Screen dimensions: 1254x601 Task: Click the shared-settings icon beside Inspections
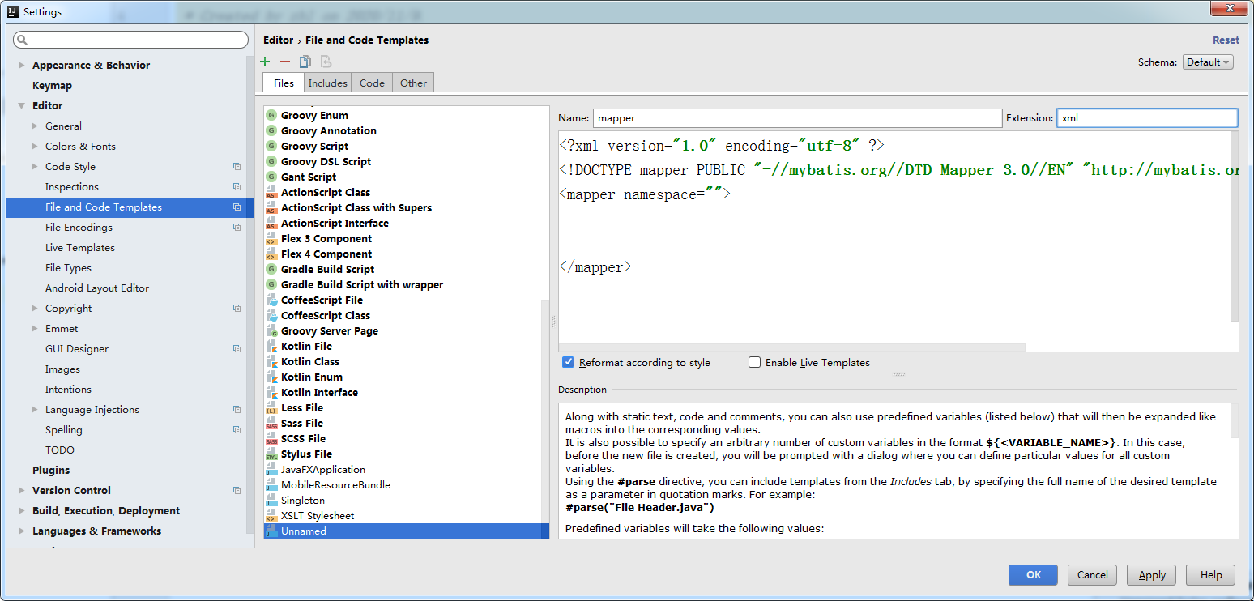coord(236,186)
